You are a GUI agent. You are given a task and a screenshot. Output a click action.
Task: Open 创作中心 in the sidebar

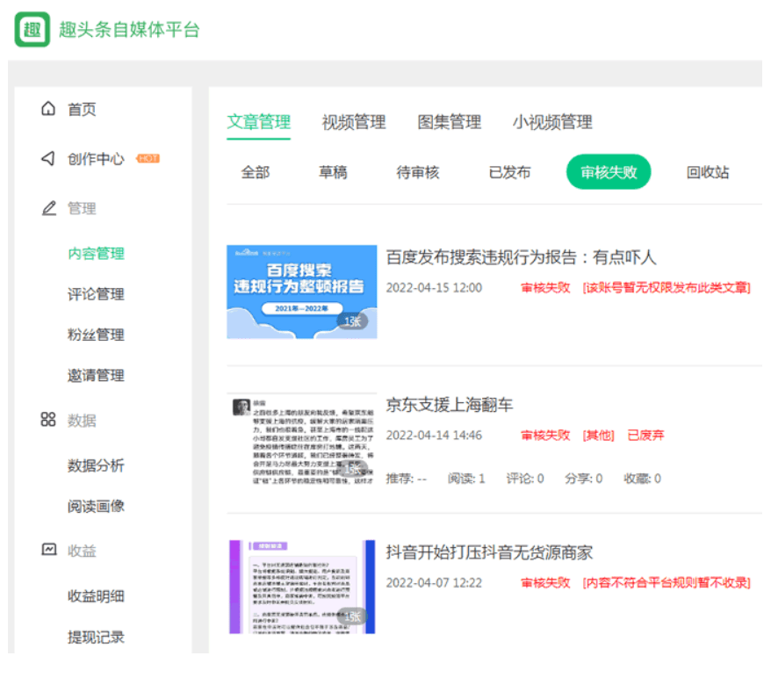coord(96,159)
